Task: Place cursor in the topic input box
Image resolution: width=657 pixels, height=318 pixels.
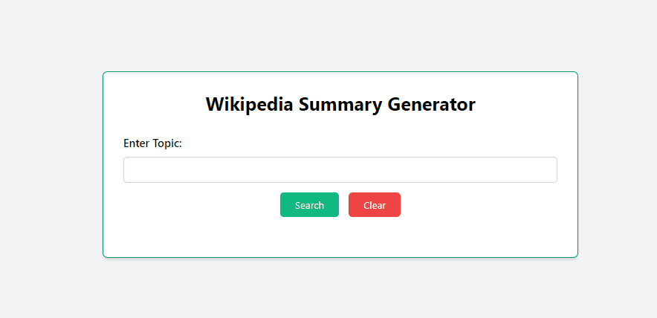Action: [340, 169]
